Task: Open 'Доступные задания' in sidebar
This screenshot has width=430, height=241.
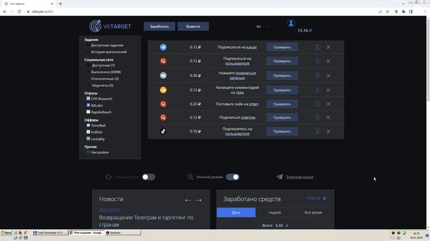Action: [107, 46]
